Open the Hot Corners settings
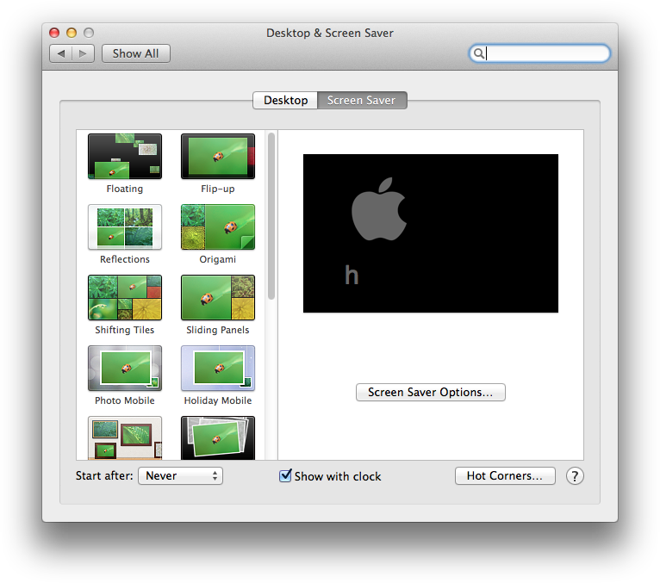This screenshot has height=583, width=660. pos(505,476)
